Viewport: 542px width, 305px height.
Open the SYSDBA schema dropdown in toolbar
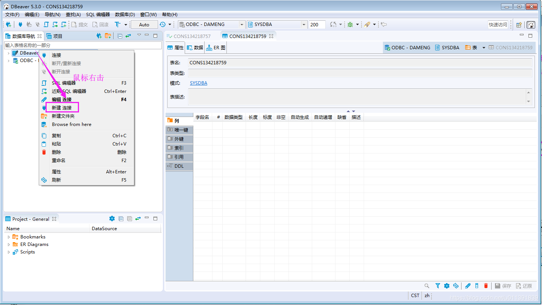click(304, 24)
